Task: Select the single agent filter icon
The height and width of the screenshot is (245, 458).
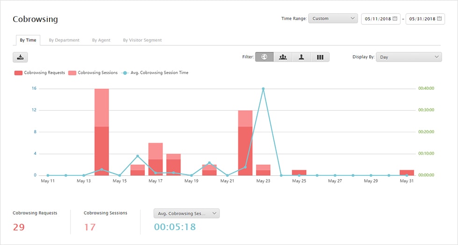Action: (301, 57)
